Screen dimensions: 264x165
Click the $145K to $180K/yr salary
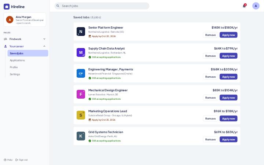click(224, 27)
